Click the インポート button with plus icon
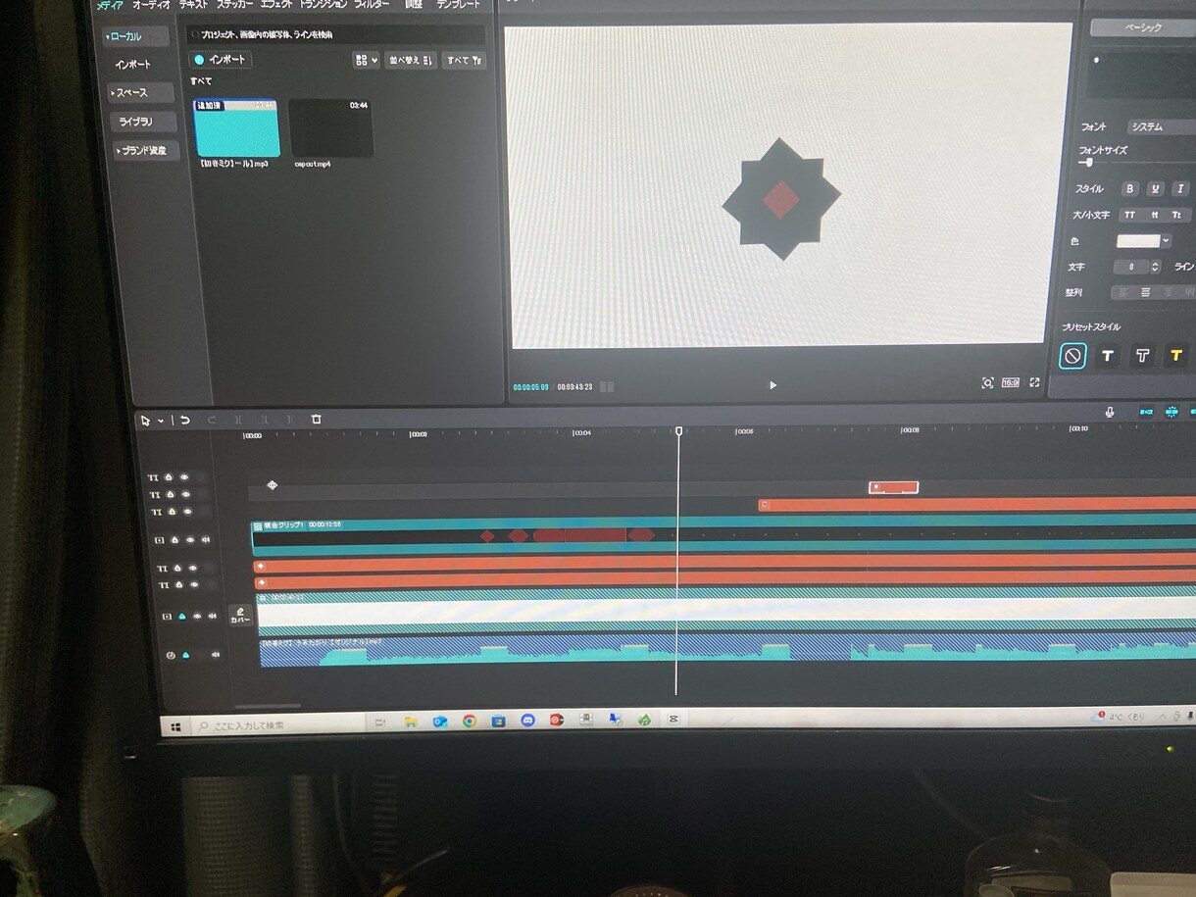Screen dimensions: 1196x897 tap(223, 60)
